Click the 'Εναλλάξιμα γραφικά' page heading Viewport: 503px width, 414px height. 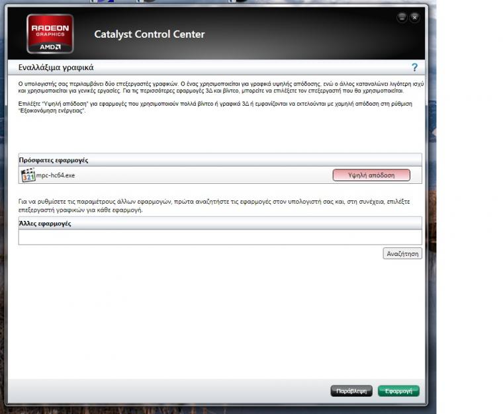point(56,67)
